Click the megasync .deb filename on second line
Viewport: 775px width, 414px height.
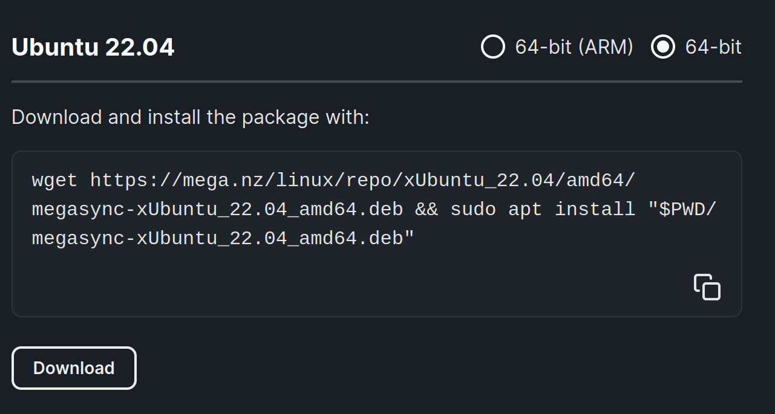pyautogui.click(x=217, y=209)
